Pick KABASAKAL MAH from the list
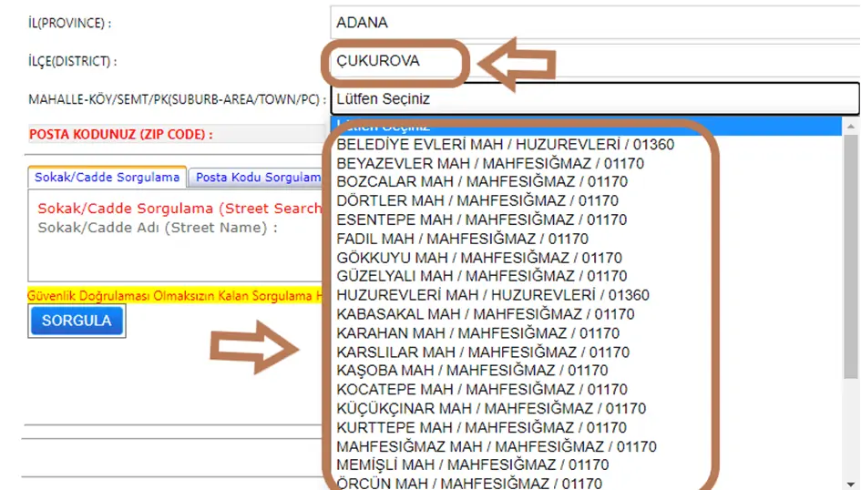The width and height of the screenshot is (861, 490). pyautogui.click(x=485, y=314)
